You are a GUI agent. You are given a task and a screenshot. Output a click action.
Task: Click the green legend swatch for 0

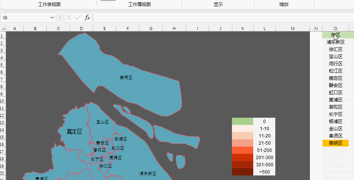click(x=242, y=122)
